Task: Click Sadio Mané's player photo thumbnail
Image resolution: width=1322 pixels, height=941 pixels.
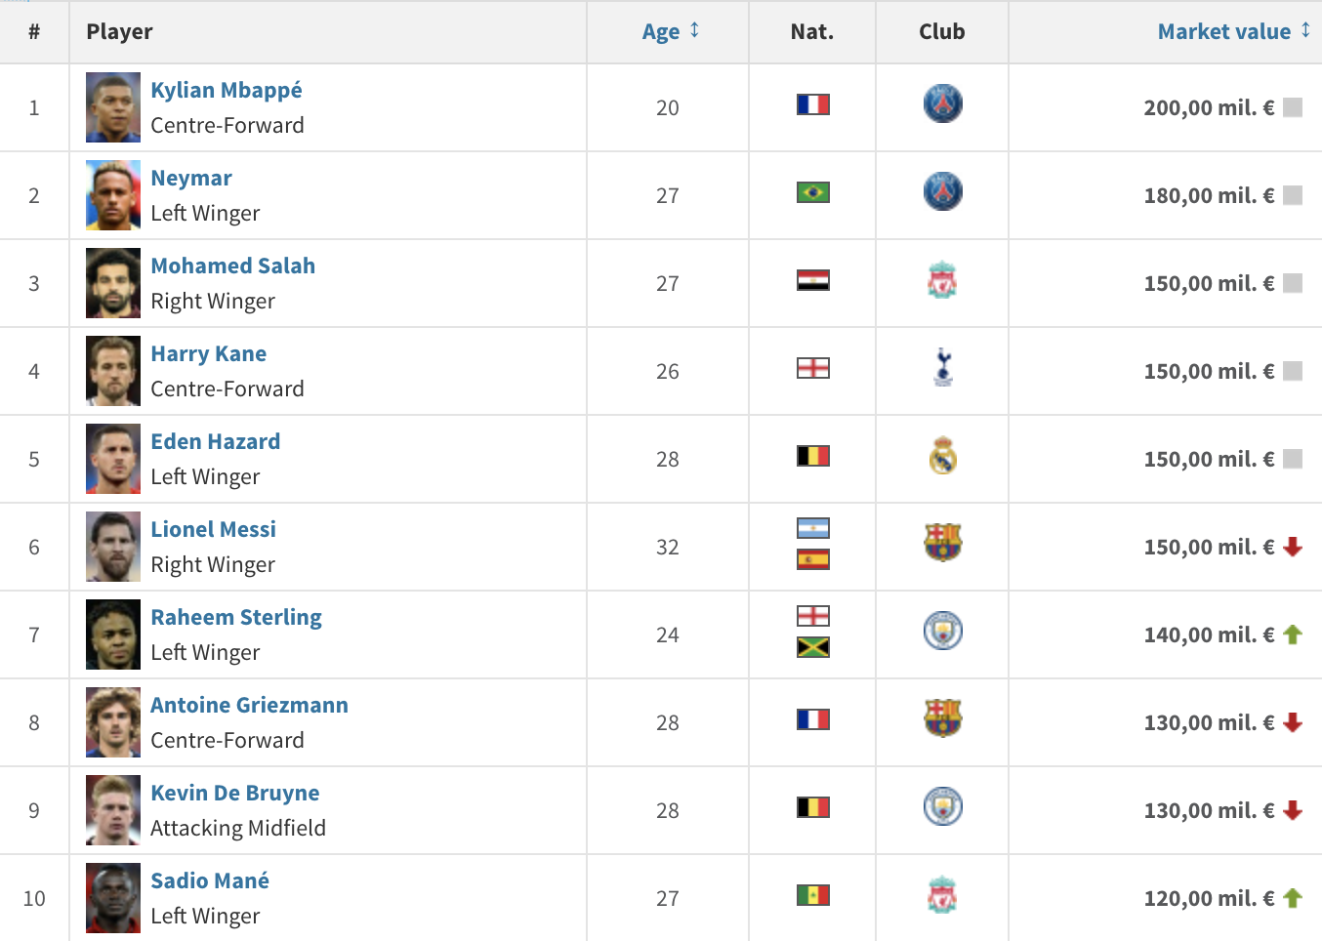Action: 113,898
